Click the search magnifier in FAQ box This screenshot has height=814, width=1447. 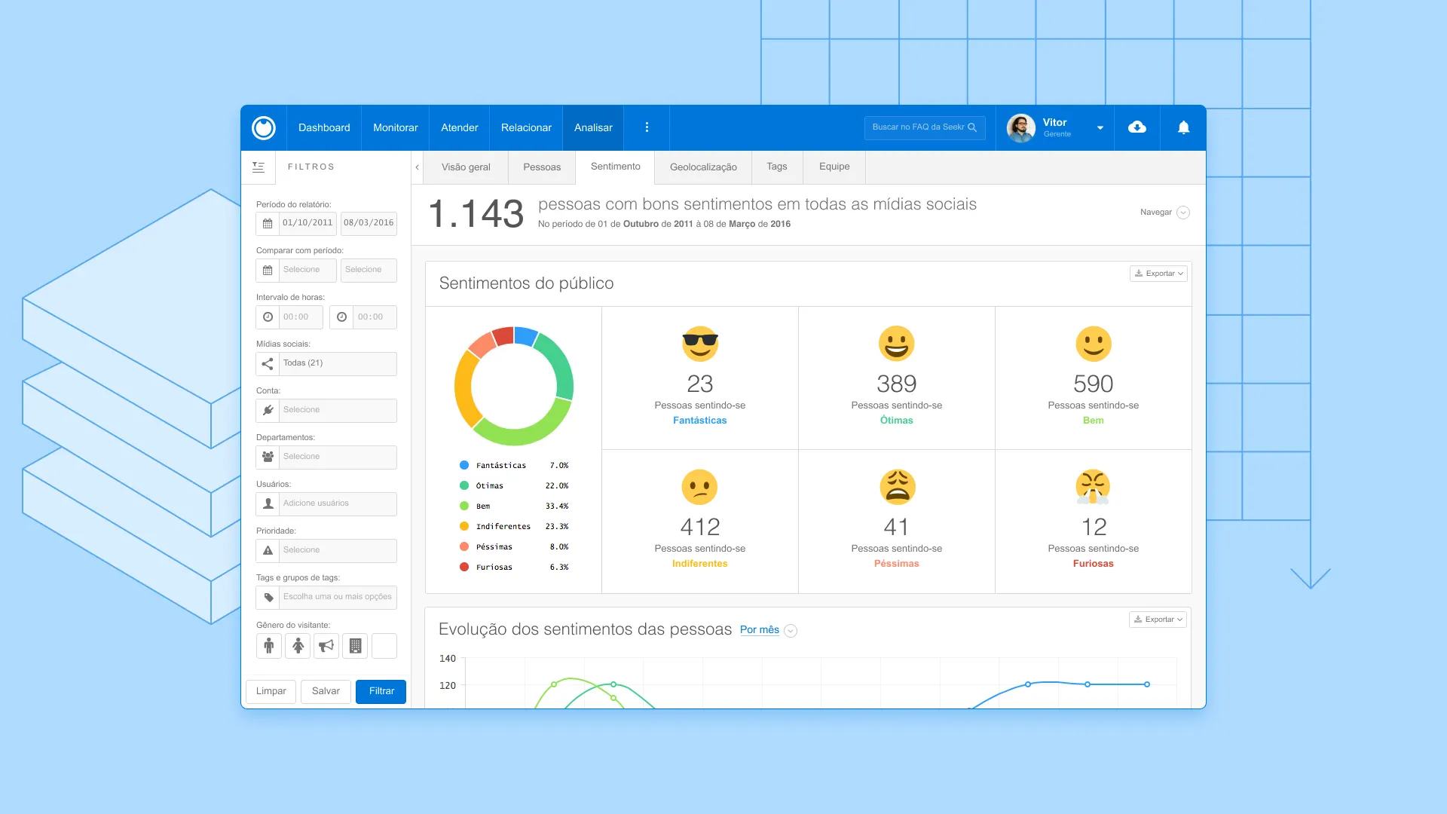point(972,127)
